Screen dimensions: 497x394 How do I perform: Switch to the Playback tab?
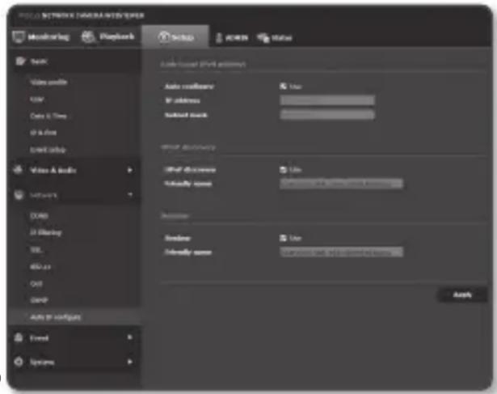[108, 37]
